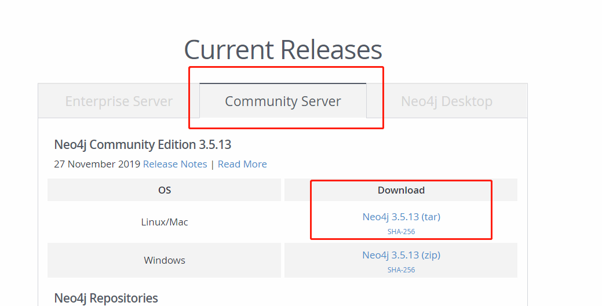Open SHA-256 link under the zip download

click(x=401, y=270)
